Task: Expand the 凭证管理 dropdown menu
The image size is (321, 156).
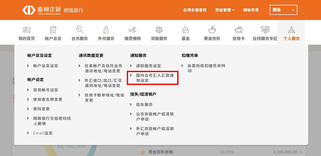Action: coord(225,10)
